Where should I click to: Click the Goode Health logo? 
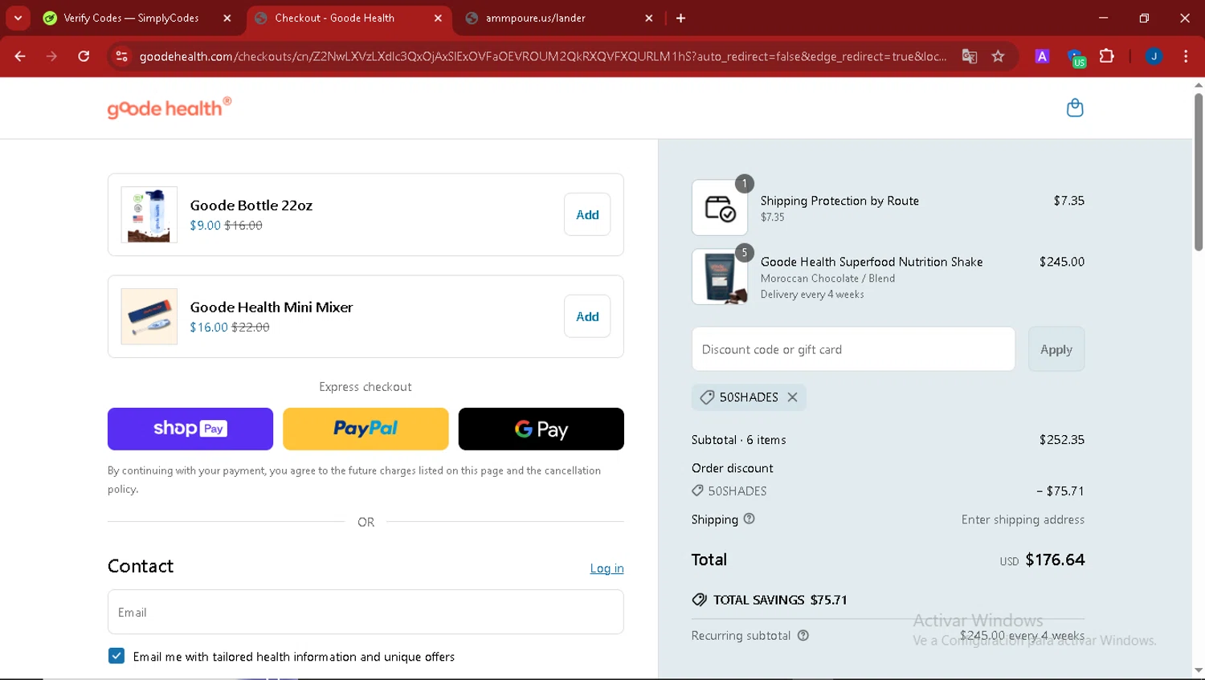click(170, 108)
